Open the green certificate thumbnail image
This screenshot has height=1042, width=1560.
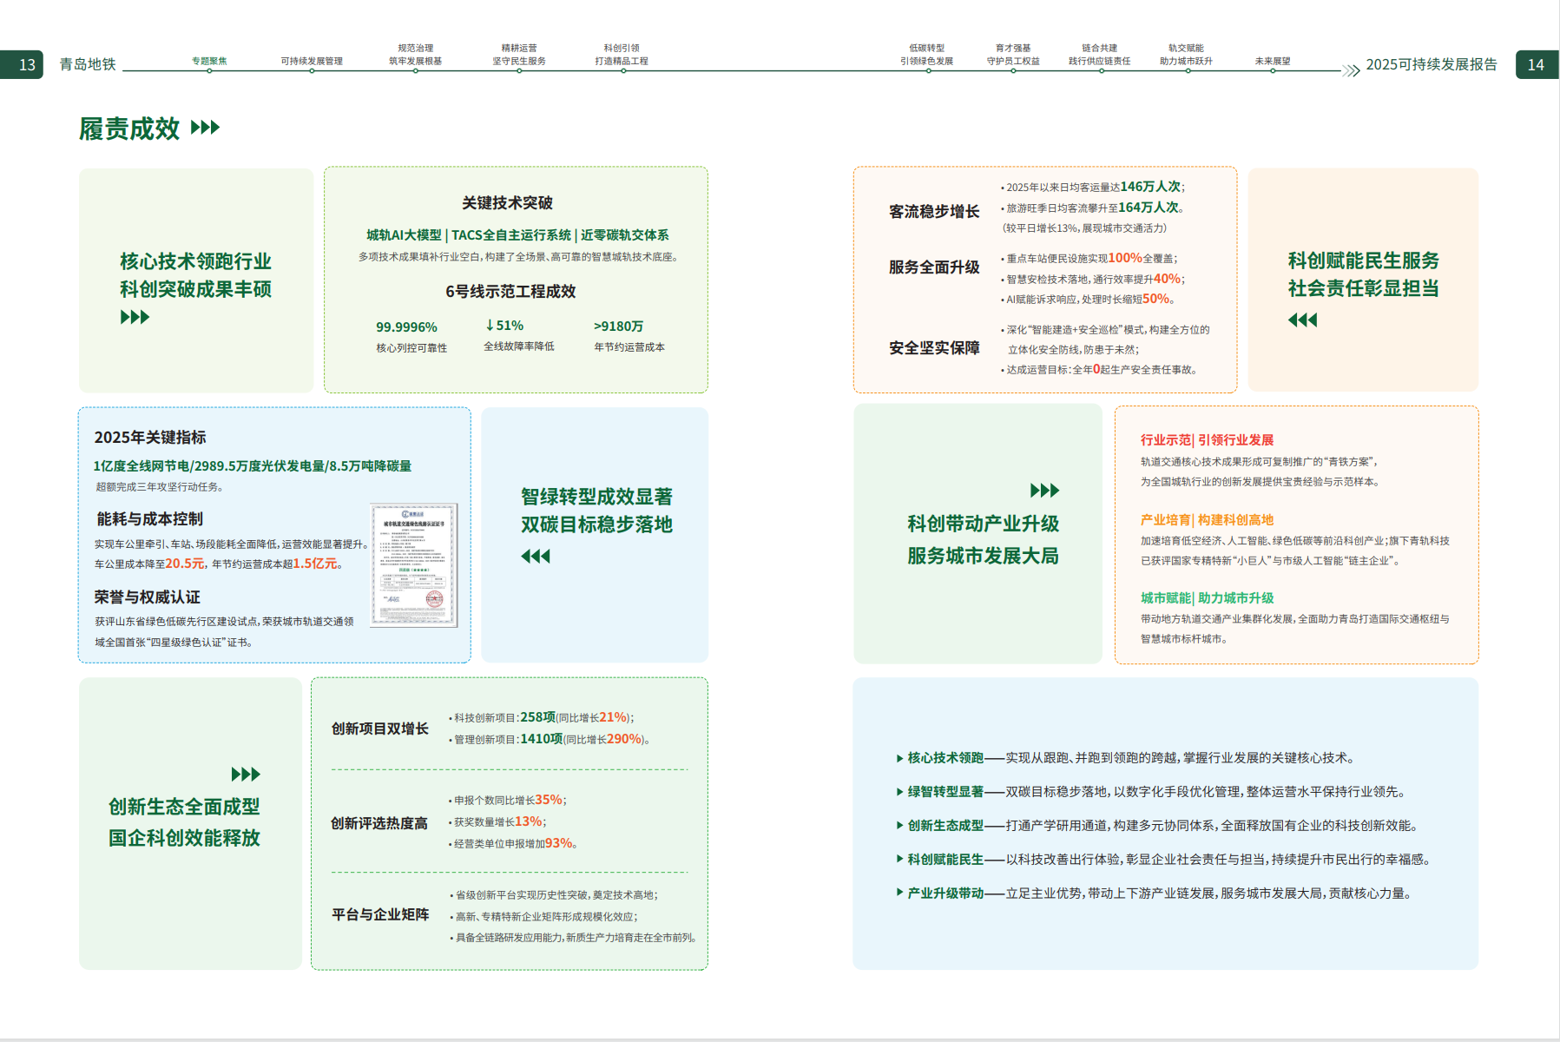pos(413,564)
